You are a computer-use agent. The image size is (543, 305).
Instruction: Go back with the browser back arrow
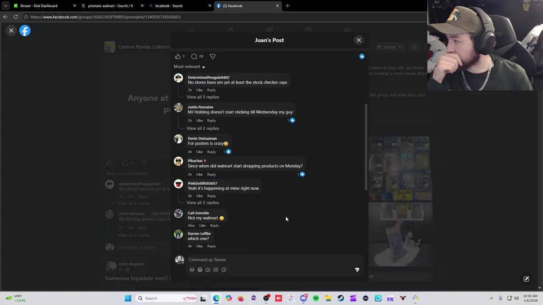point(6,17)
